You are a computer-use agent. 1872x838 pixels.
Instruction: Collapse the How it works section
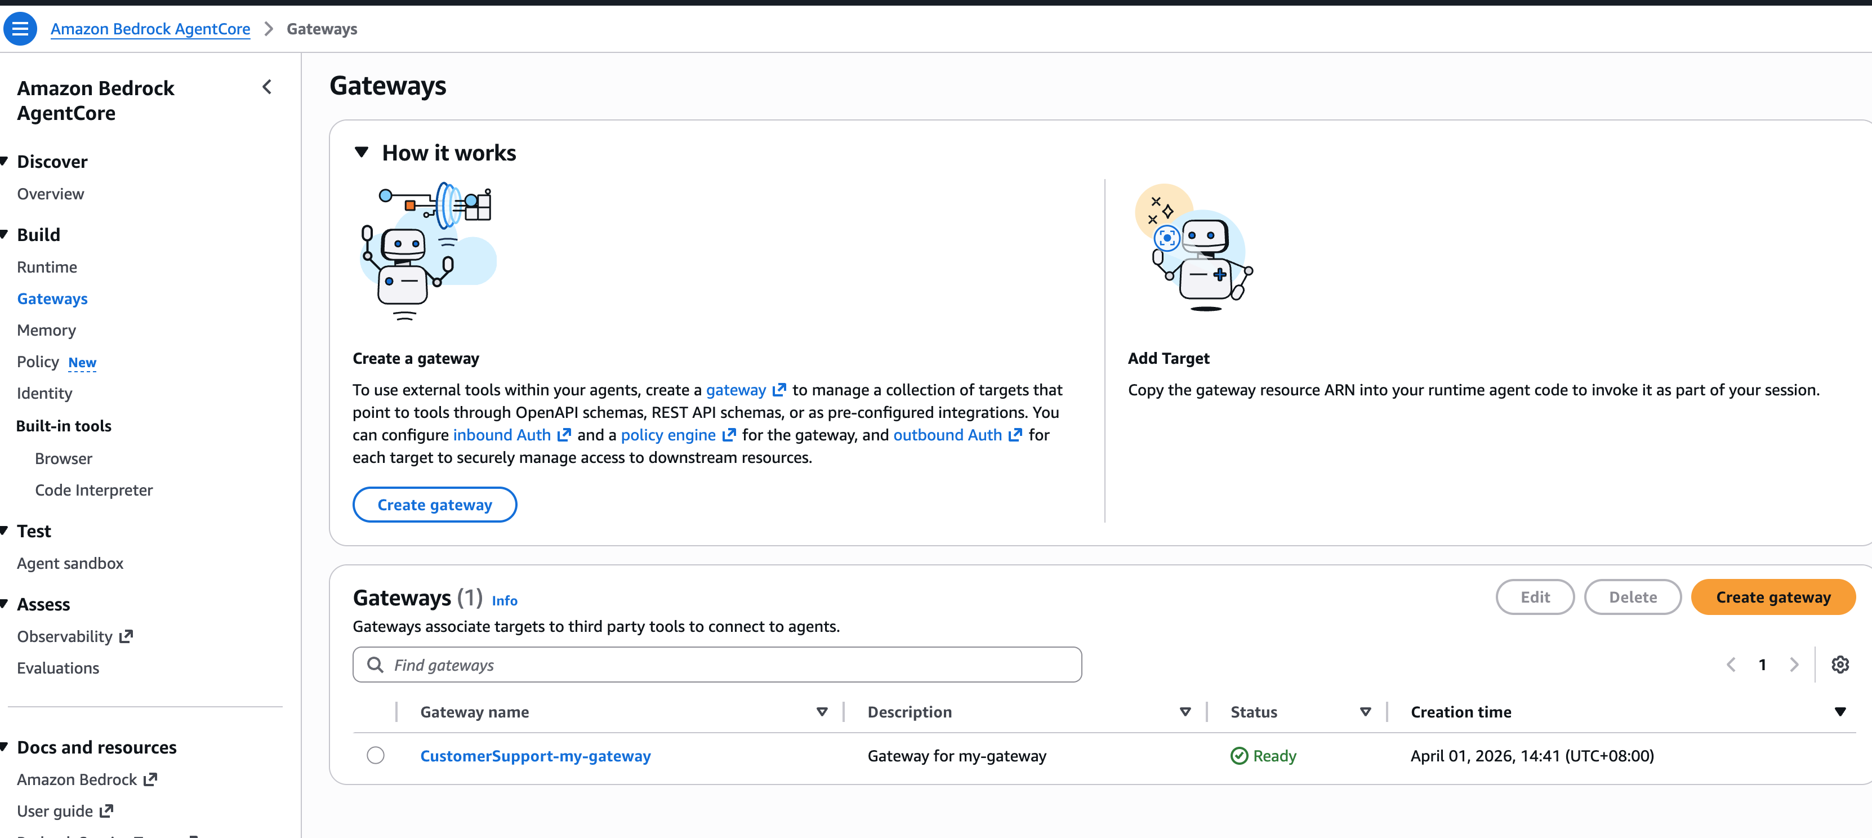pyautogui.click(x=361, y=153)
